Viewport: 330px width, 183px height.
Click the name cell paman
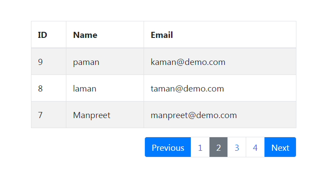105,61
